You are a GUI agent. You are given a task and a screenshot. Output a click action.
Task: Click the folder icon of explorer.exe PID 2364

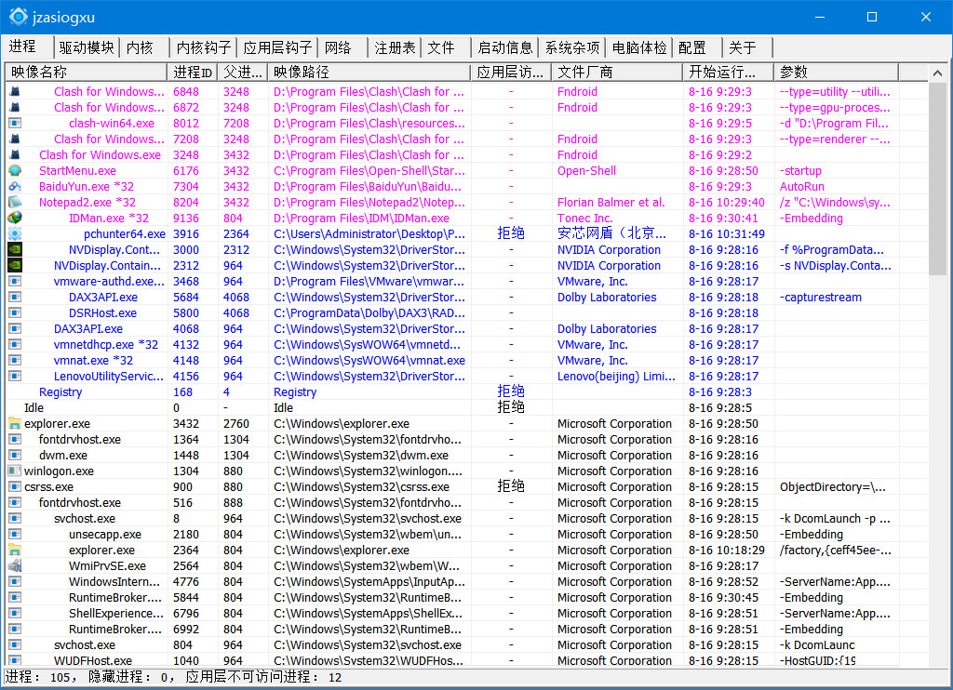click(x=15, y=550)
